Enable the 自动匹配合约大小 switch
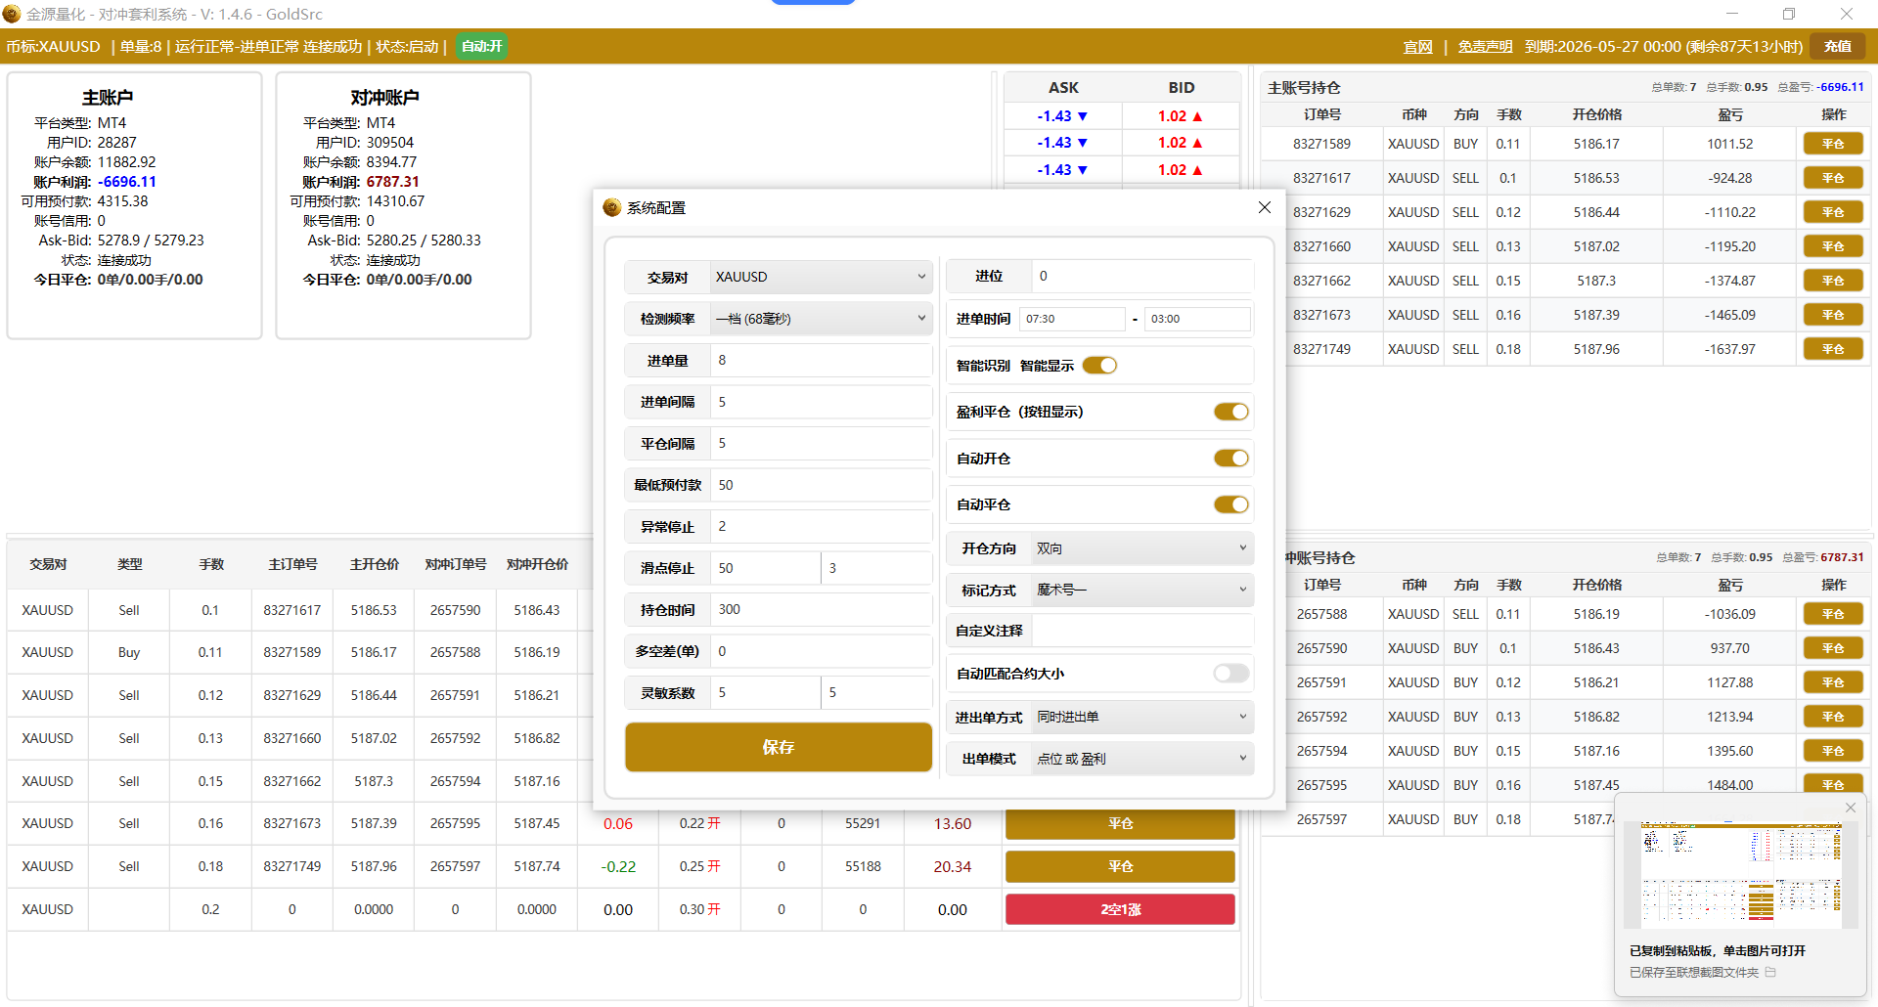1878x1007 pixels. pos(1230,674)
